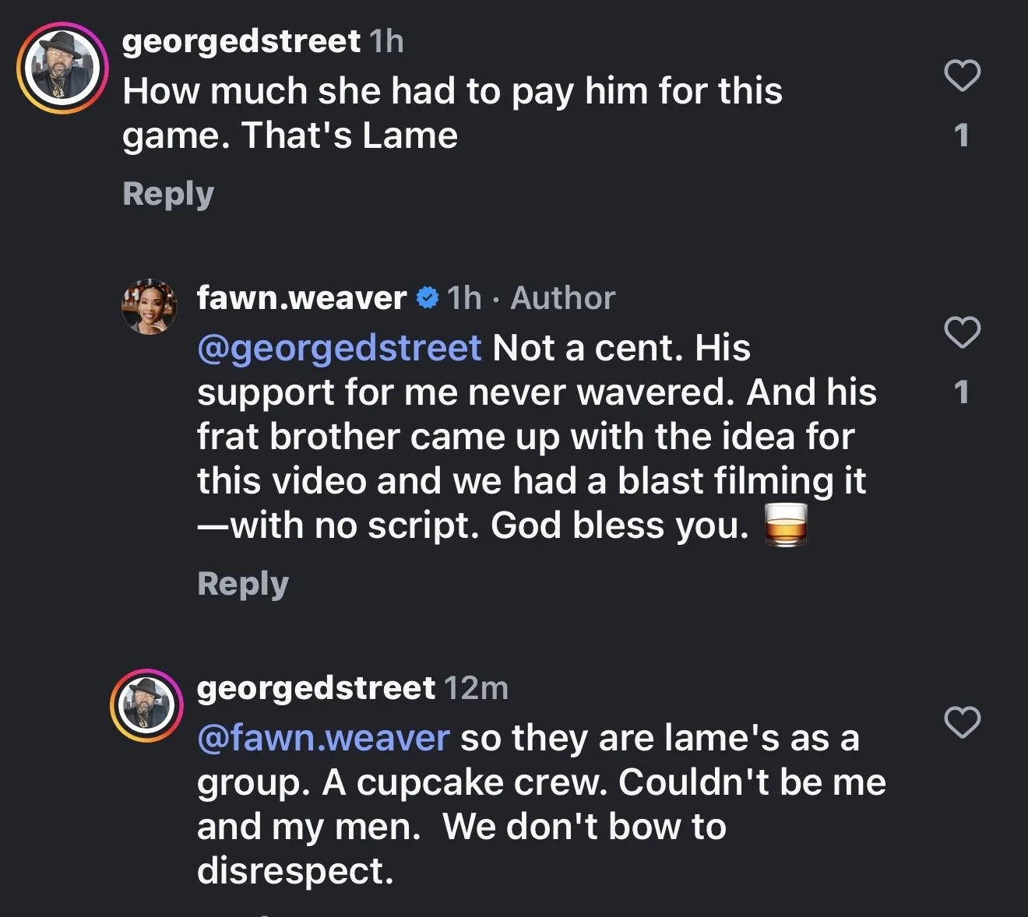Tap the 1h timestamp on first comment
The image size is (1028, 917).
[x=387, y=41]
